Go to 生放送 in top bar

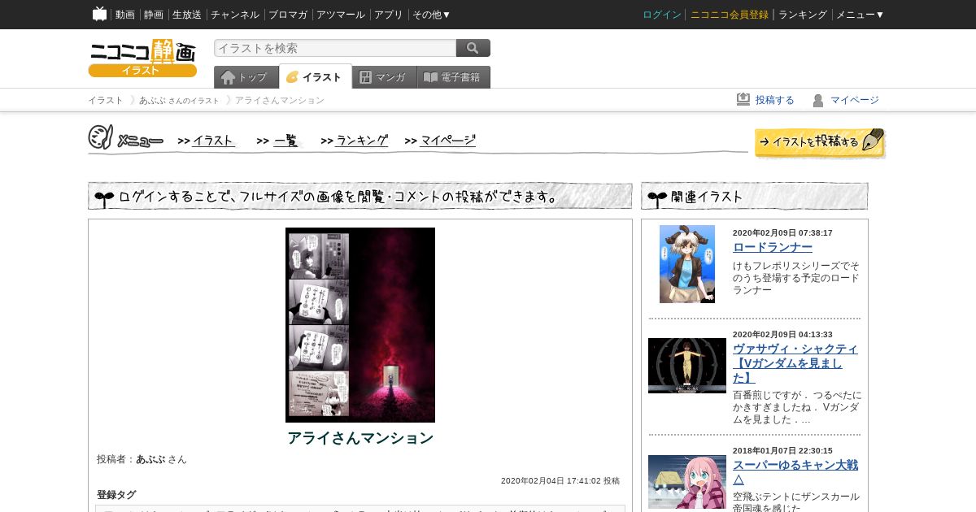click(x=187, y=15)
